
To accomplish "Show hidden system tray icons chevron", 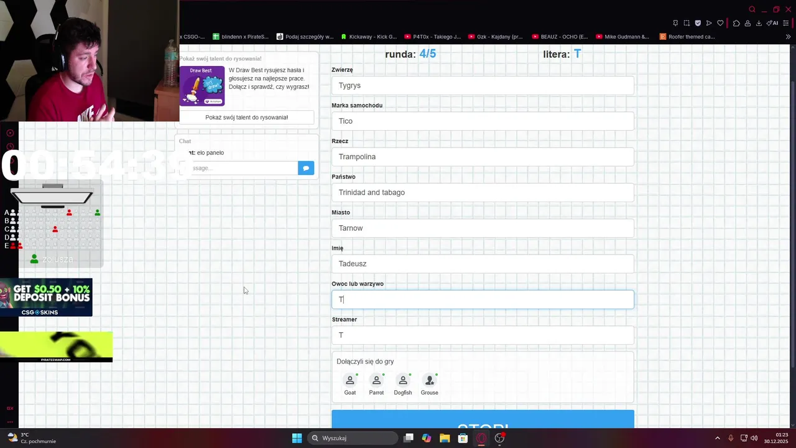I will 718,438.
